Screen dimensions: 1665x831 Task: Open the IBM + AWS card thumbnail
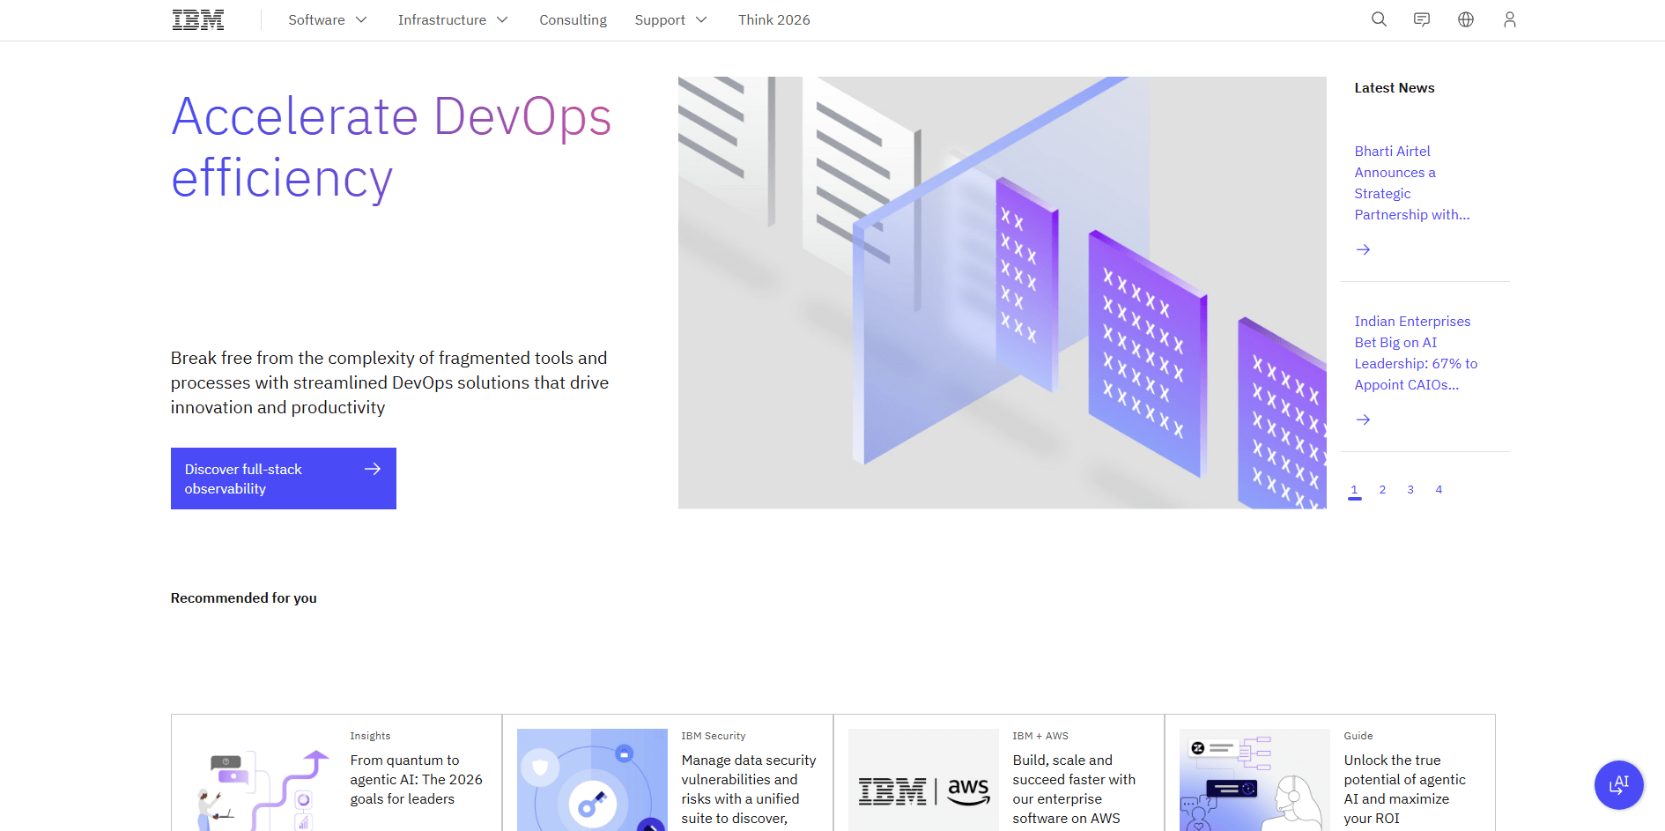(x=923, y=780)
